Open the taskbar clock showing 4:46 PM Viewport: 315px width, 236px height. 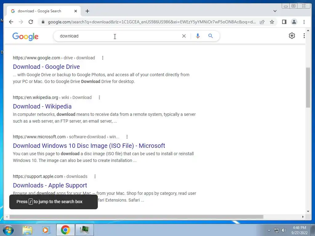pos(299,230)
